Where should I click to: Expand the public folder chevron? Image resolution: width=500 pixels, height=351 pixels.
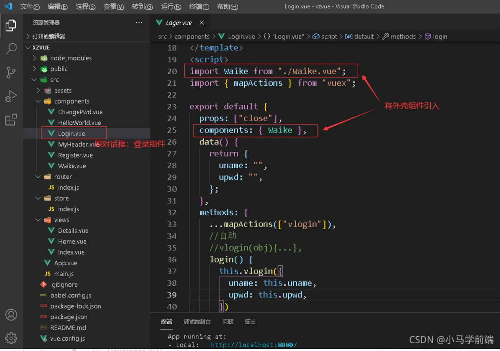(x=34, y=69)
